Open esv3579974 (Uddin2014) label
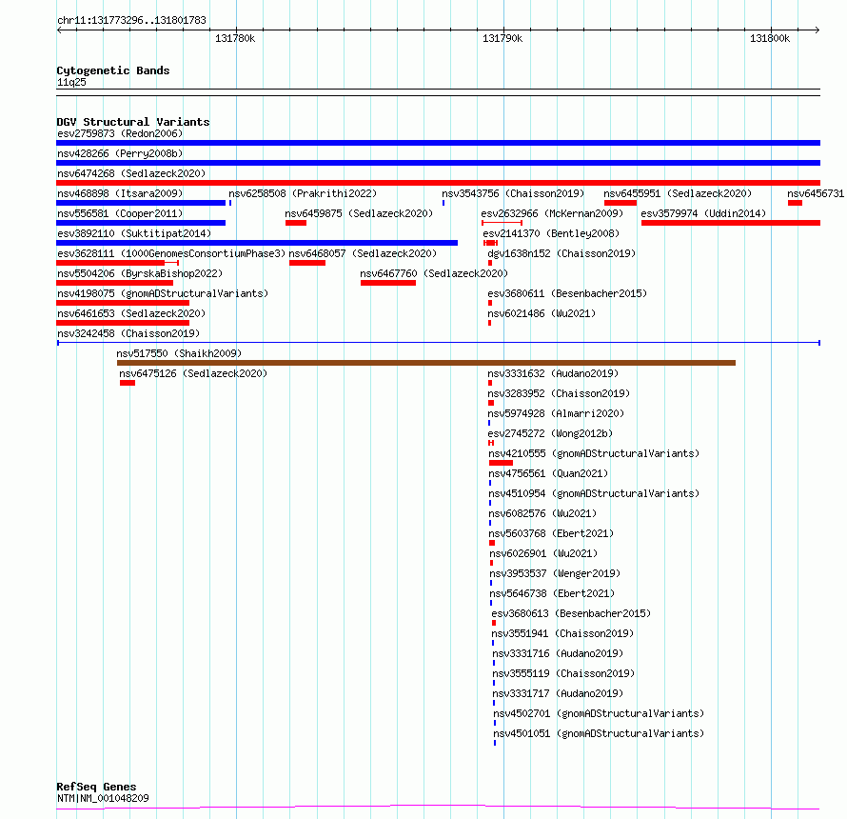The height and width of the screenshot is (819, 847). click(x=703, y=213)
